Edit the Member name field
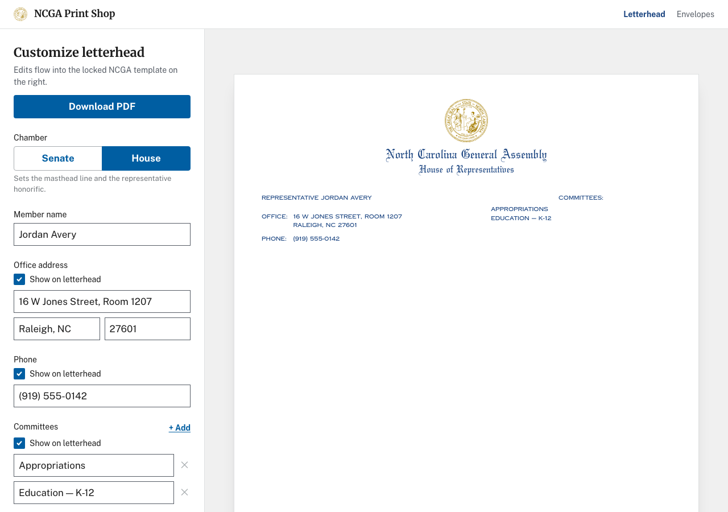The width and height of the screenshot is (728, 512). (x=102, y=234)
